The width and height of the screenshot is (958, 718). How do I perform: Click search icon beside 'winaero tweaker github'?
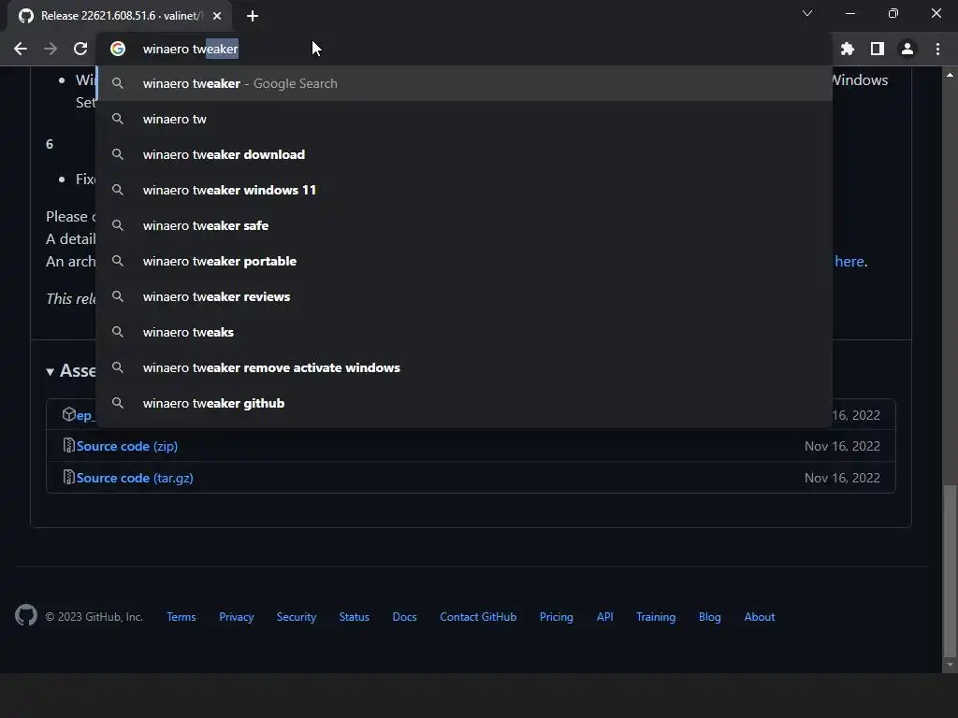pyautogui.click(x=118, y=403)
